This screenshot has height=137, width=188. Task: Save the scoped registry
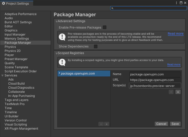coord(175,124)
